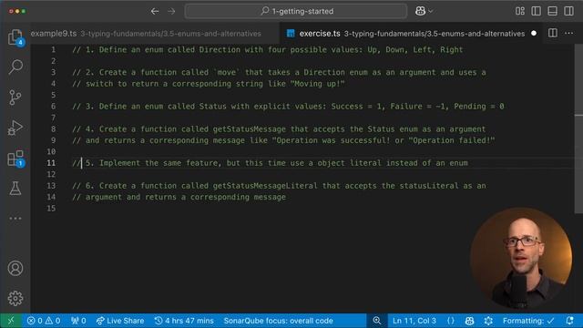Click the forwarded ports indicator
Viewport: 583px width, 328px height.
click(78, 321)
